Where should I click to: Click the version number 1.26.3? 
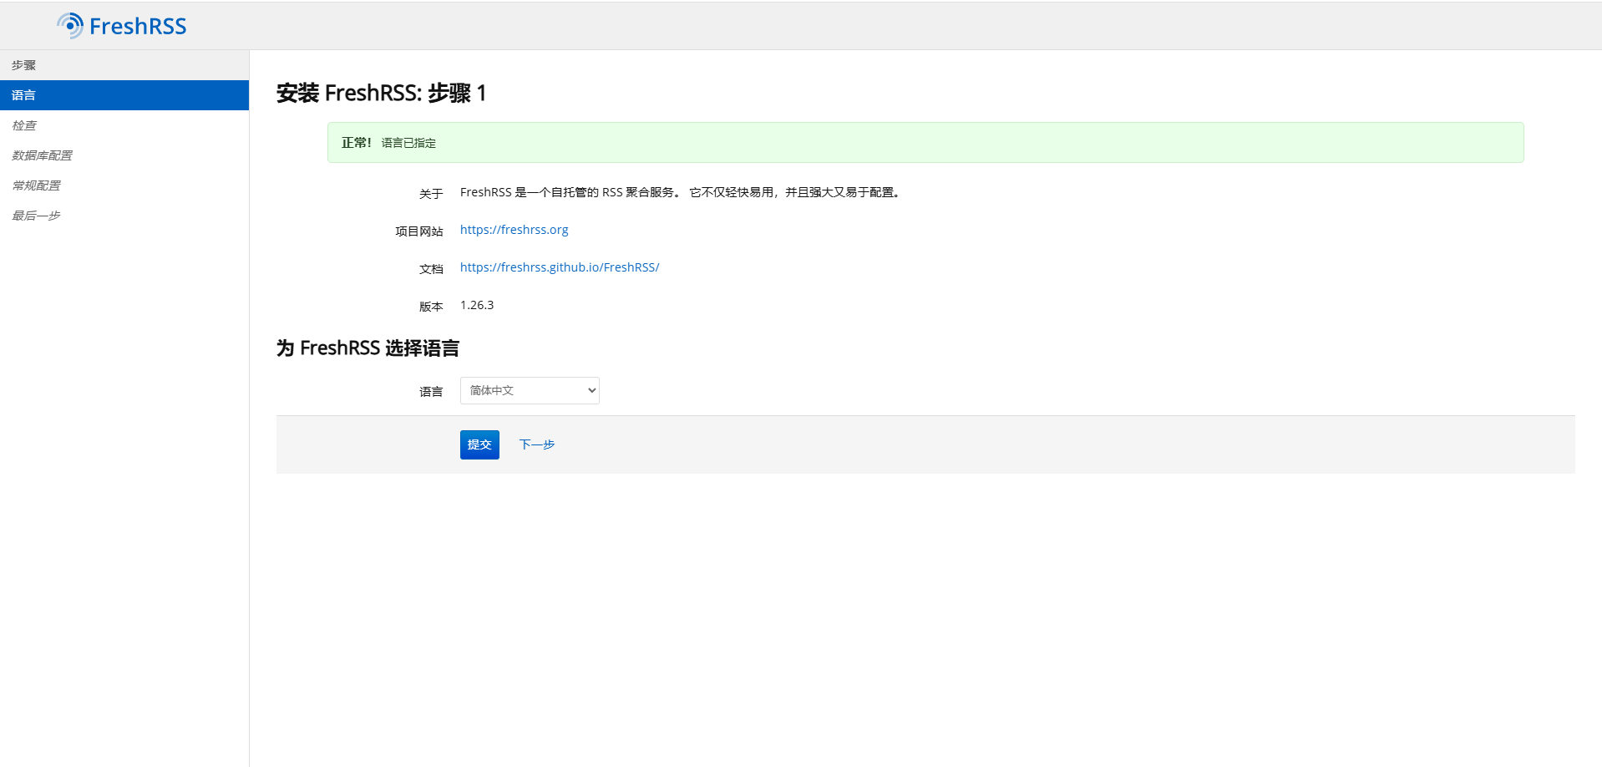tap(477, 305)
